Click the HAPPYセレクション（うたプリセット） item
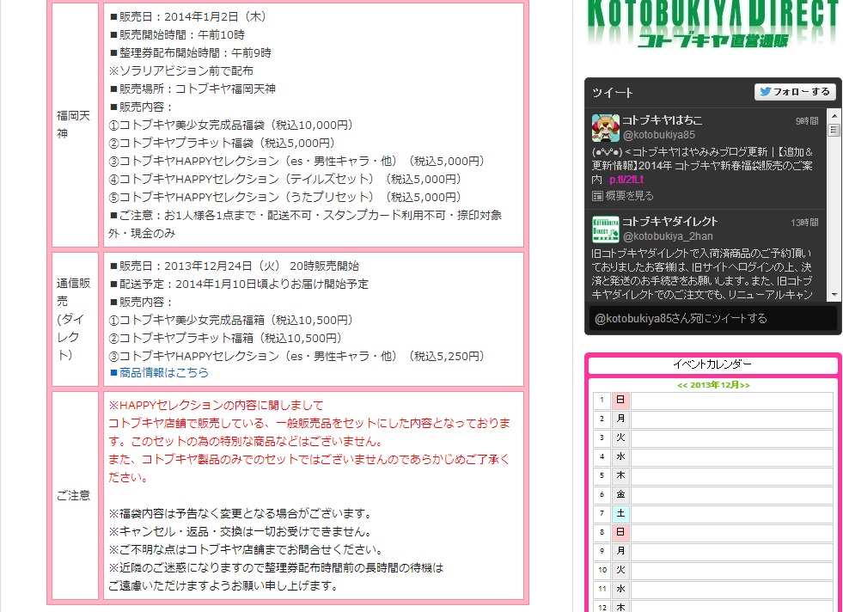Viewport: 843px width, 612px height. pyautogui.click(x=285, y=198)
